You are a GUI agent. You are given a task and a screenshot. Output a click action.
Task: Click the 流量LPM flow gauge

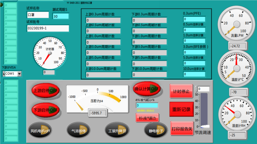(x=235, y=24)
